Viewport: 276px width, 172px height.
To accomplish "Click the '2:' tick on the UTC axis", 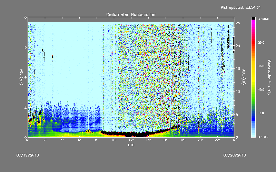I will [45, 140].
